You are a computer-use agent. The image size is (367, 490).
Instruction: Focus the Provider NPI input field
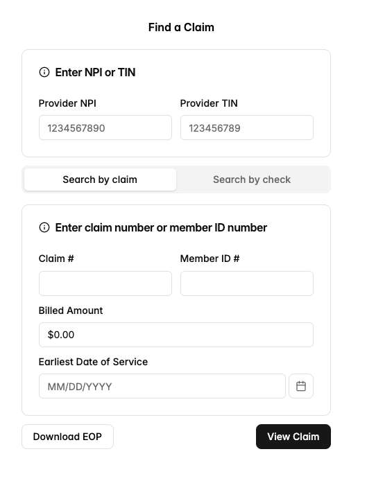(105, 128)
